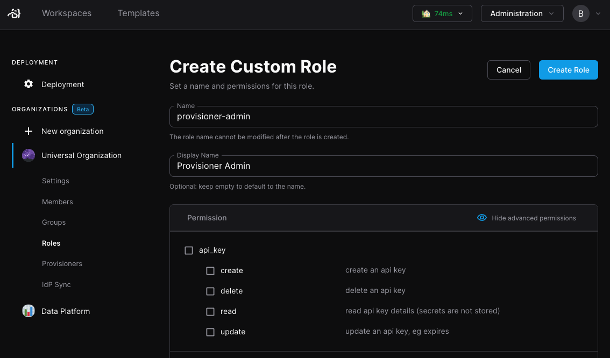610x358 pixels.
Task: Click the proxy latency house icon
Action: pyautogui.click(x=426, y=13)
